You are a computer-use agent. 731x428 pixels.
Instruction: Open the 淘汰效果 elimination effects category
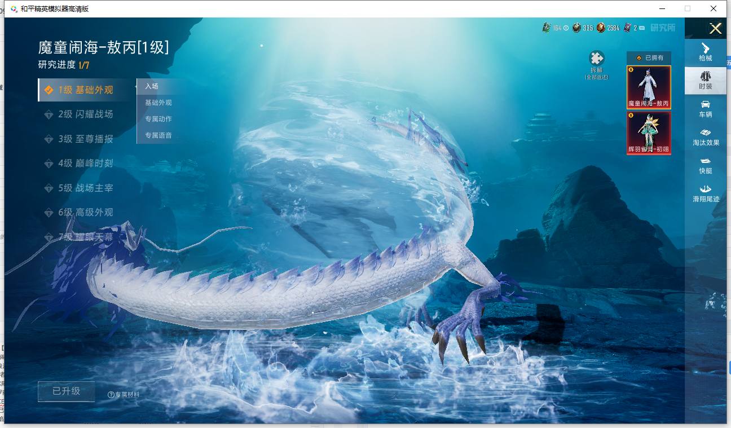tap(706, 137)
